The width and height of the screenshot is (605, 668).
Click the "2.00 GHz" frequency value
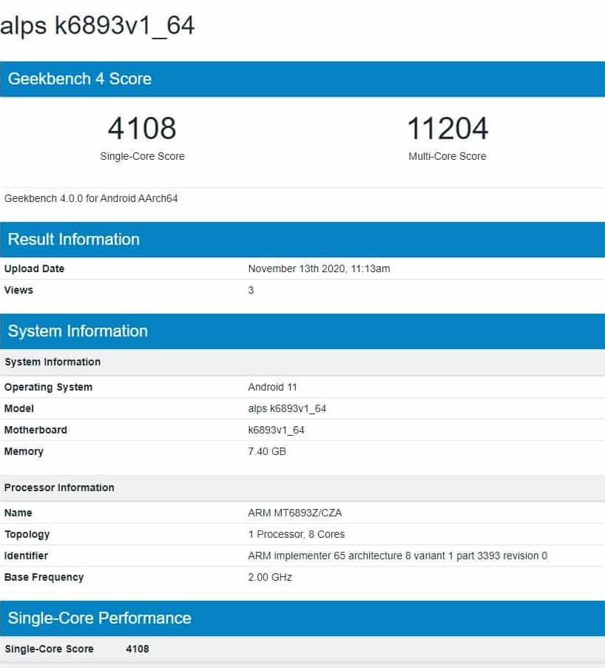point(270,577)
